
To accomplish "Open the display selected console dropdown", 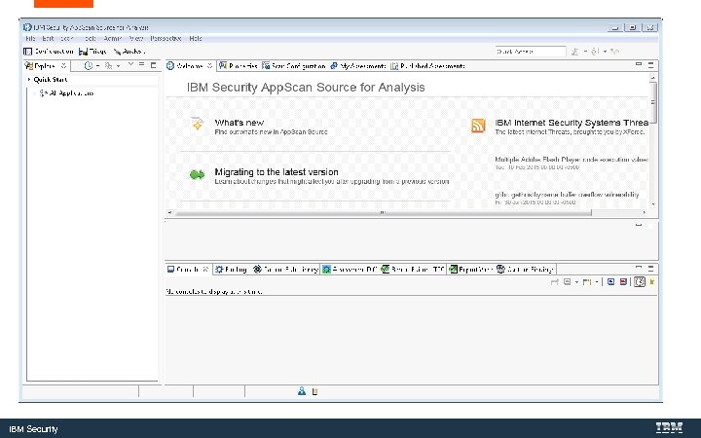I will pyautogui.click(x=576, y=282).
